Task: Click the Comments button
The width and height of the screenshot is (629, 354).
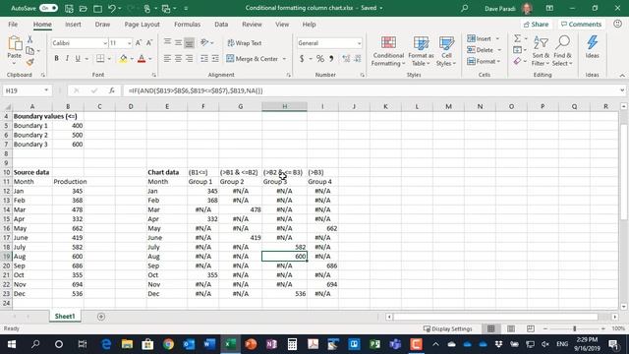Action: pyautogui.click(x=581, y=25)
